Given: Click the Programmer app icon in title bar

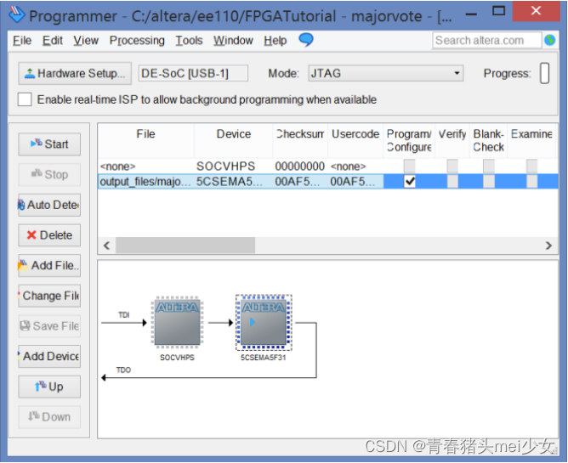Looking at the screenshot, I should [x=17, y=14].
